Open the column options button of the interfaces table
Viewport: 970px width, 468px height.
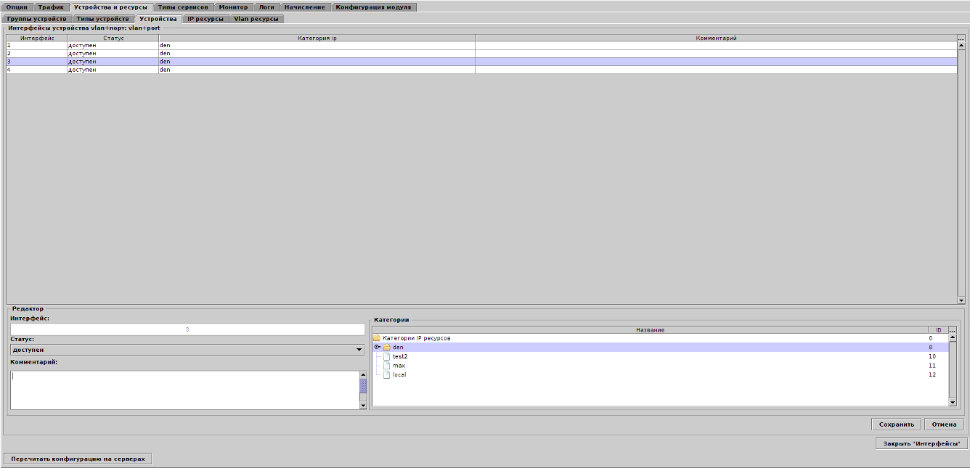(961, 38)
